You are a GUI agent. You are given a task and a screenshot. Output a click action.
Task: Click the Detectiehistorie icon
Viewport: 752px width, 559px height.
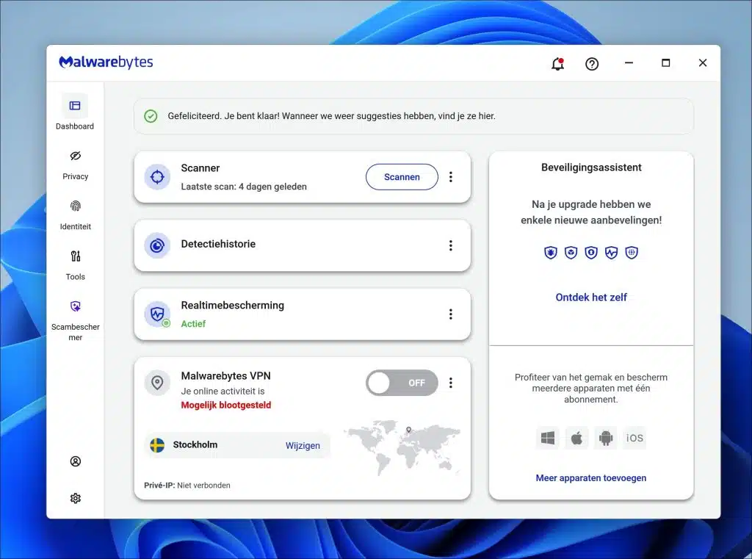[157, 245]
